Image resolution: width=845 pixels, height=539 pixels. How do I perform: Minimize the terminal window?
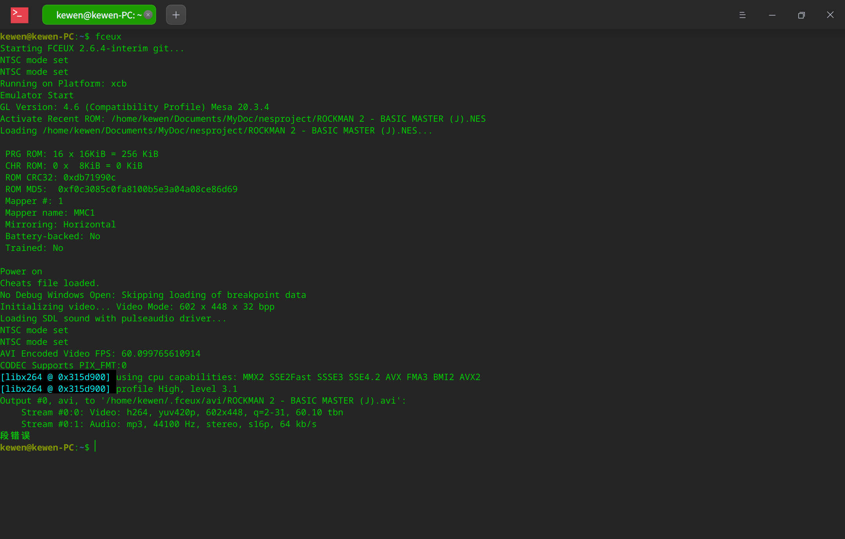pyautogui.click(x=772, y=15)
